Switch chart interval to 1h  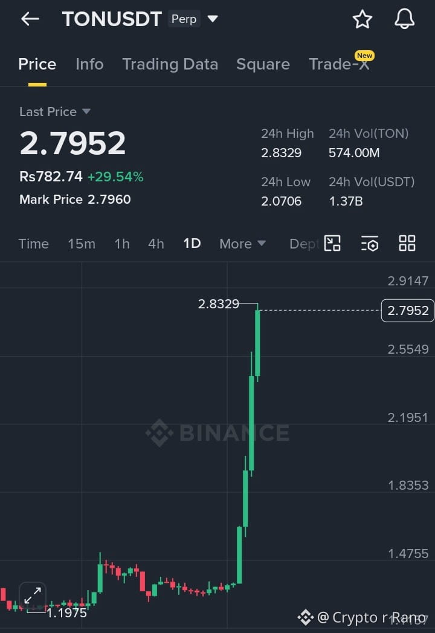coord(122,244)
